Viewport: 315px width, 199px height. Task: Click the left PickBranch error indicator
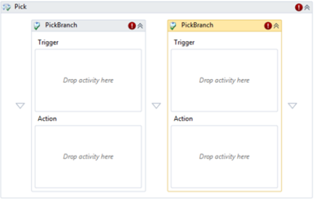132,26
